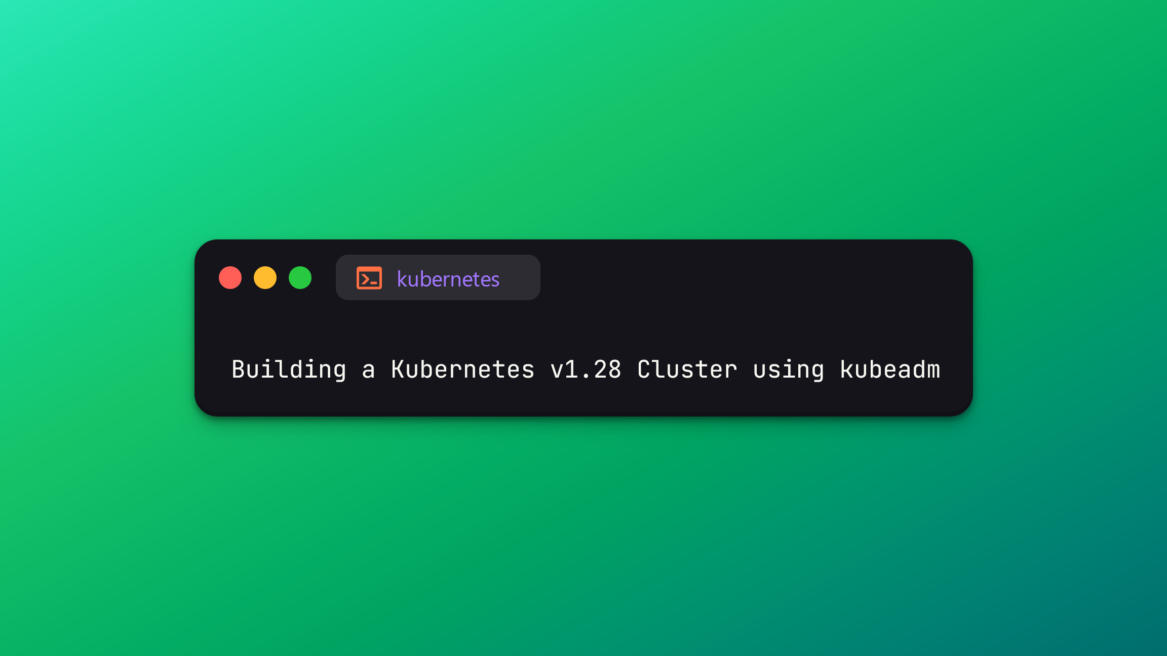Click the red close window button
This screenshot has height=656, width=1167.
pos(231,279)
